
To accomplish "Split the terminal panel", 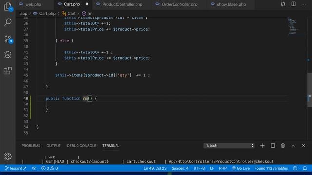I will pos(273,146).
